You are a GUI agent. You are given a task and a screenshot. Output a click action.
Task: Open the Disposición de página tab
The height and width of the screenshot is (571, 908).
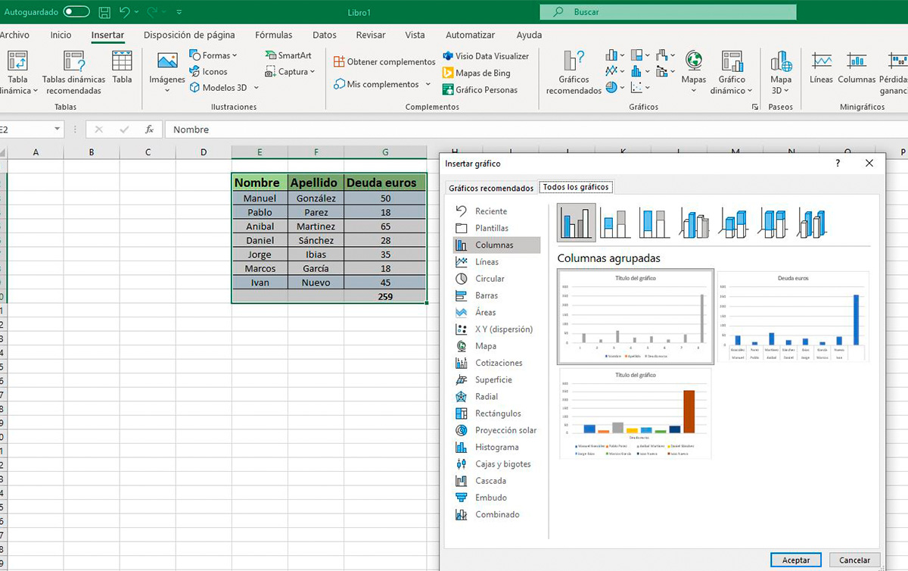(189, 35)
